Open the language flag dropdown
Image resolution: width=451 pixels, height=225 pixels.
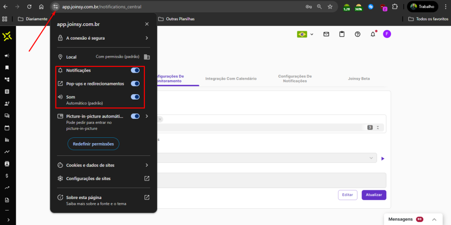click(x=305, y=34)
